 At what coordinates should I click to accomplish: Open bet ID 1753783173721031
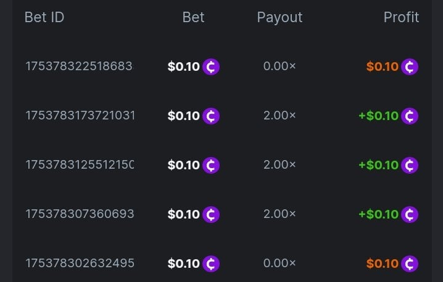(x=79, y=116)
